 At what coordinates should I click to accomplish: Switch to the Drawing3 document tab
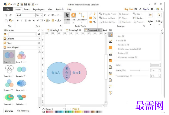click(x=73, y=30)
